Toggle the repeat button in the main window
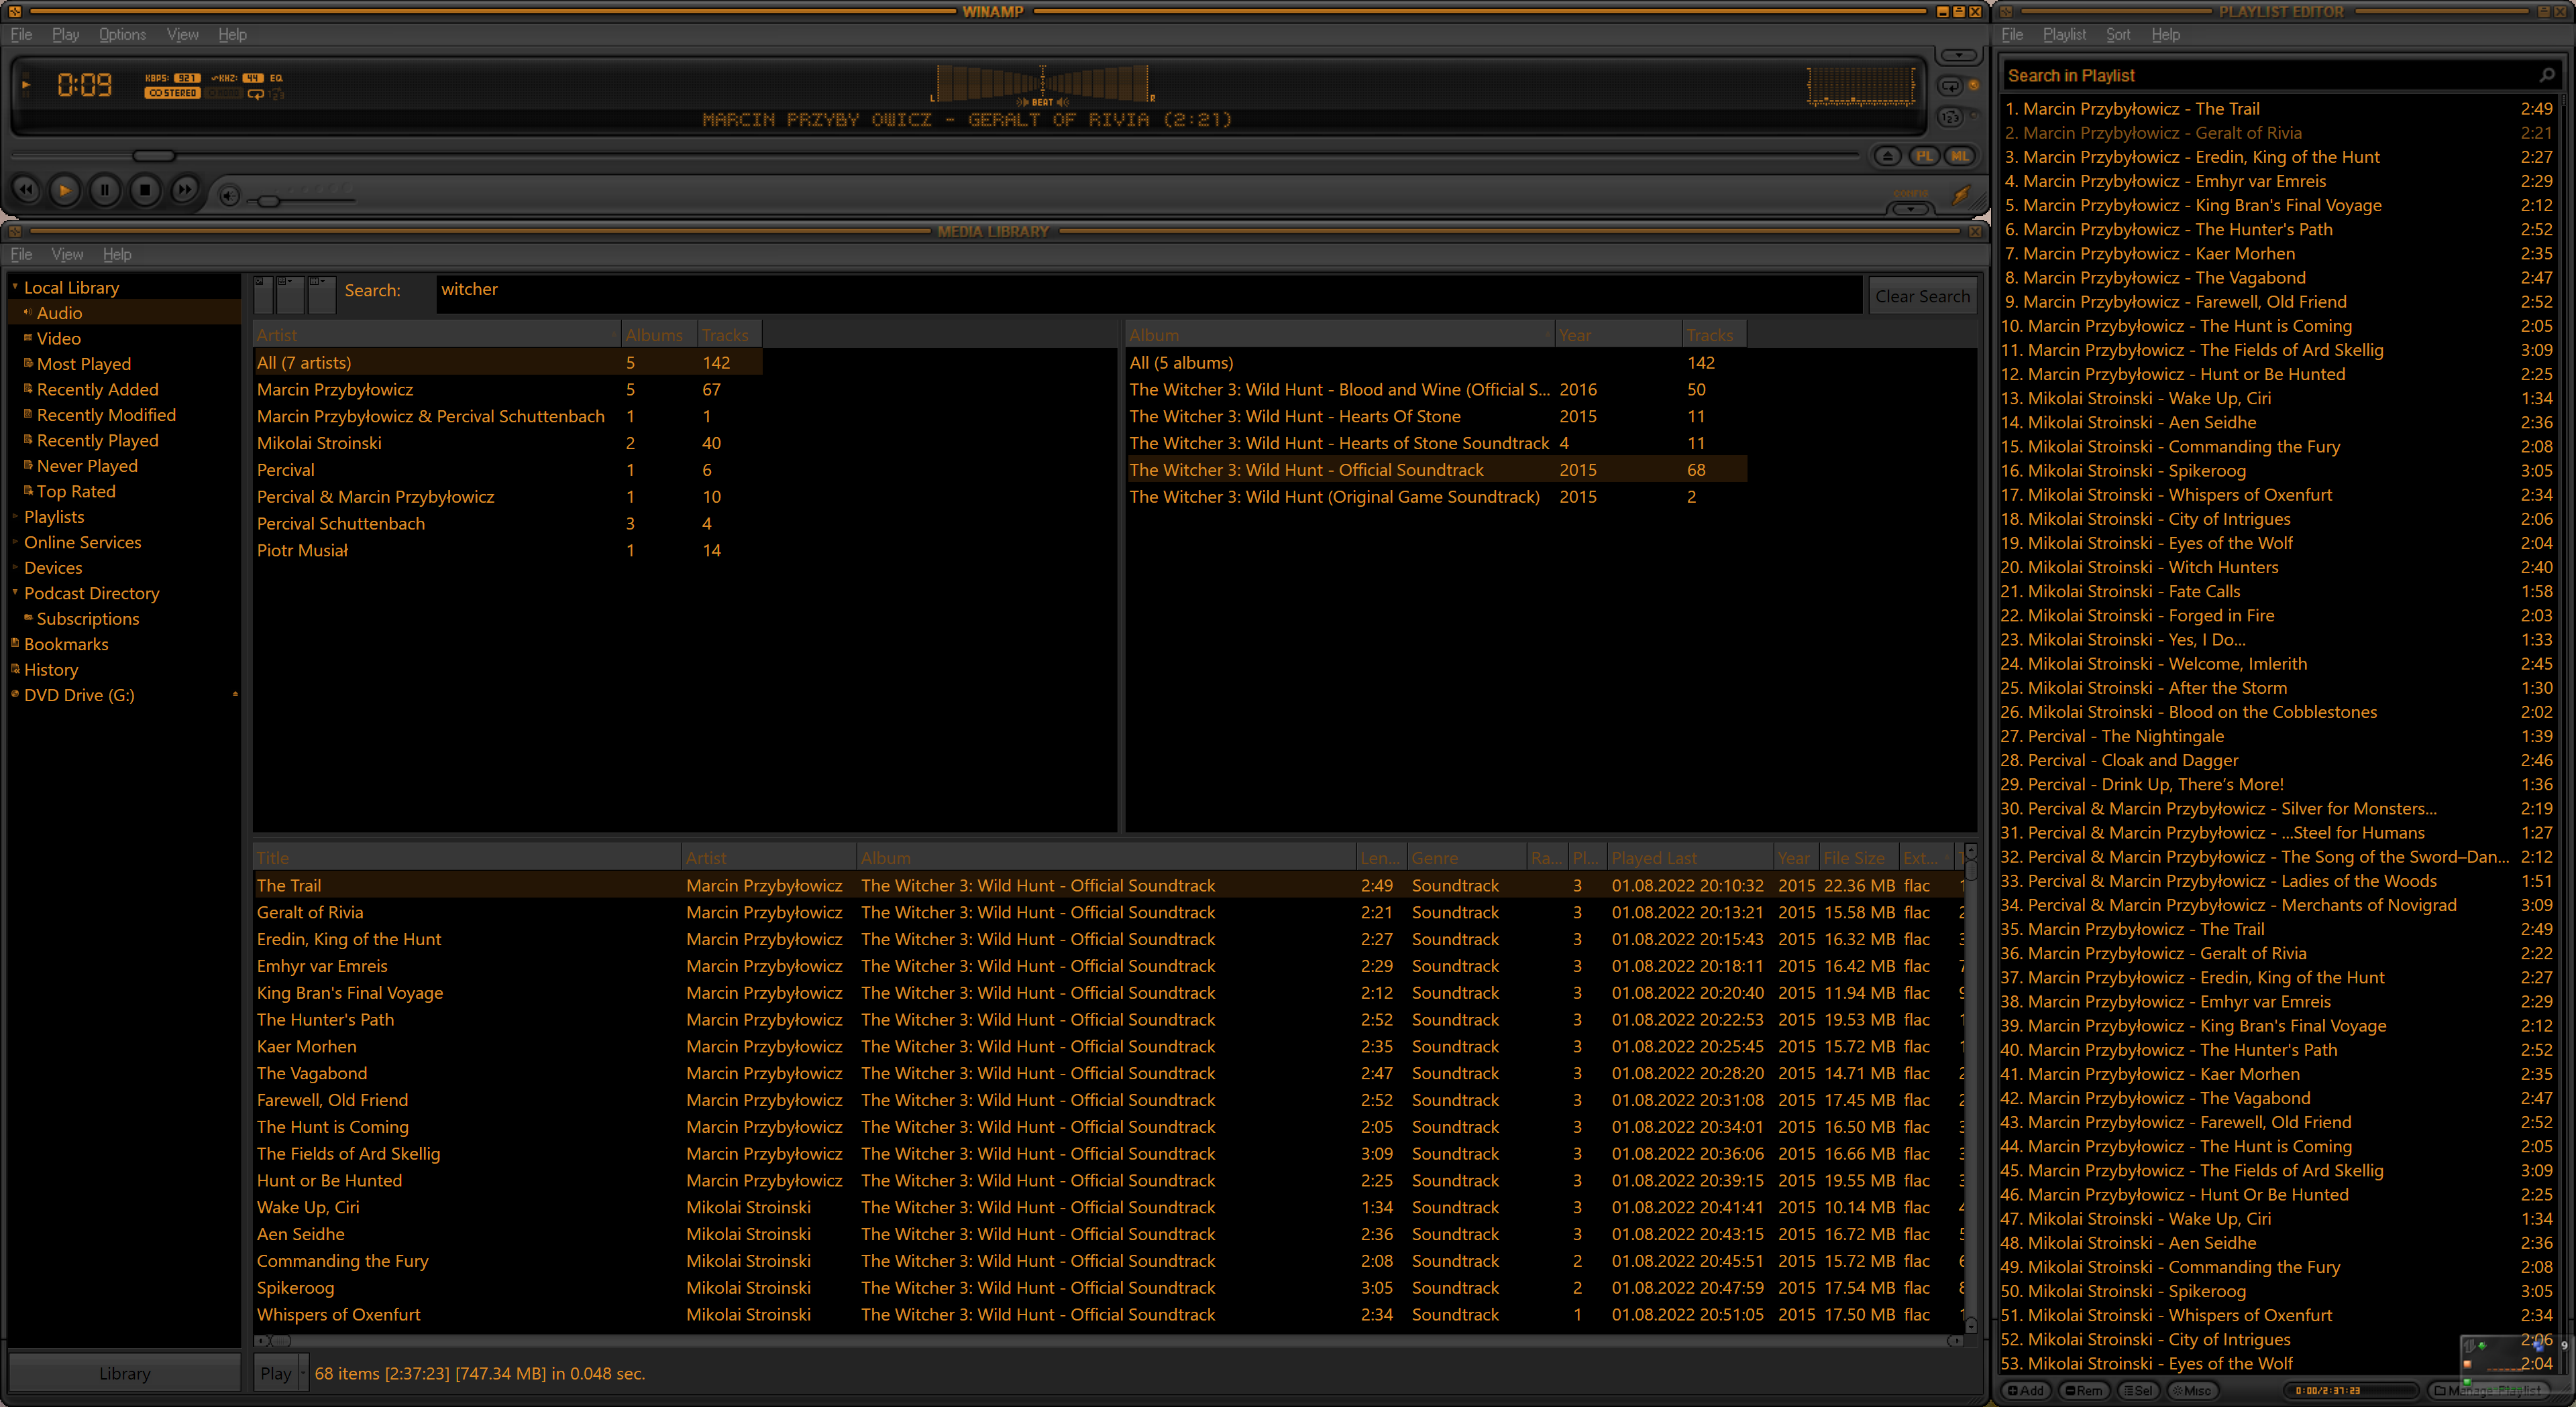The image size is (2576, 1407). (1951, 86)
